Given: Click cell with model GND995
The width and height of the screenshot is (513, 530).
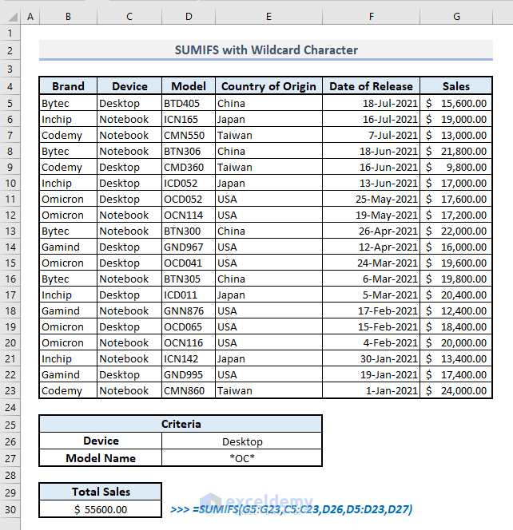Looking at the screenshot, I should [189, 374].
